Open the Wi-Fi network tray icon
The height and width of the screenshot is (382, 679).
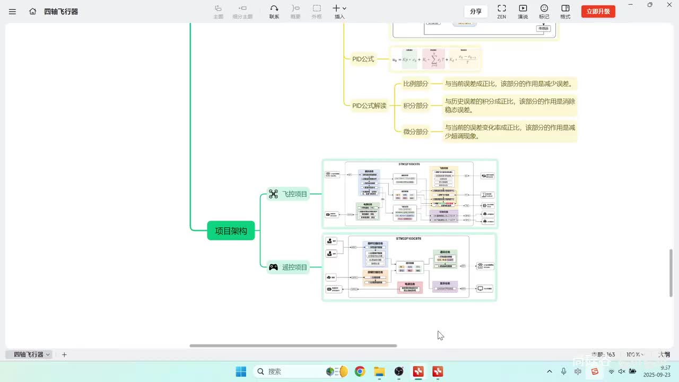pyautogui.click(x=611, y=371)
